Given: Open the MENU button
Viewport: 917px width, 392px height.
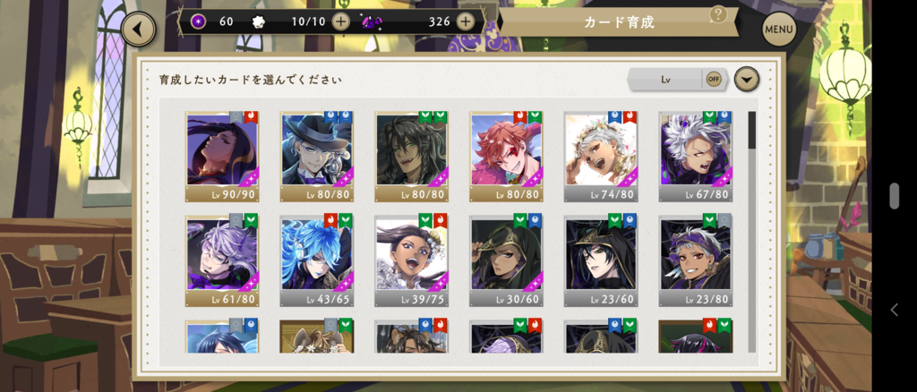Looking at the screenshot, I should point(779,30).
